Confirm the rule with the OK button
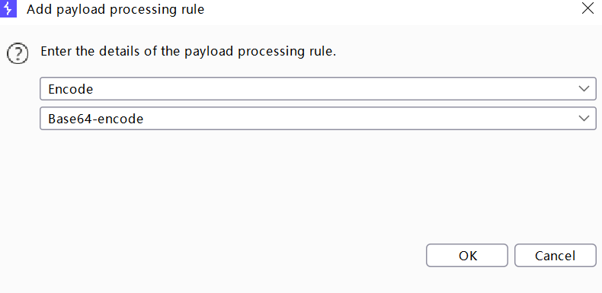Viewport: 602px width, 293px height. (467, 256)
